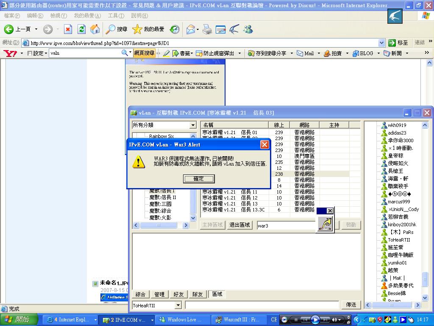Click the 退出區域 button
The image size is (434, 326).
(239, 225)
